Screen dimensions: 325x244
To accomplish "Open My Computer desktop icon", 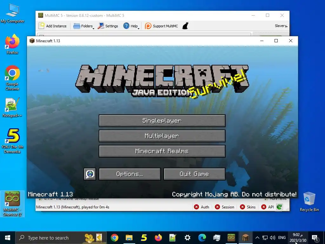I will coord(12,13).
